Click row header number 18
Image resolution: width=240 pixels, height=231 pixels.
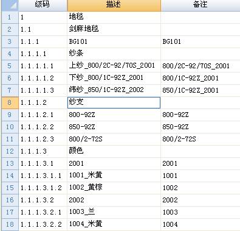click(x=10, y=224)
